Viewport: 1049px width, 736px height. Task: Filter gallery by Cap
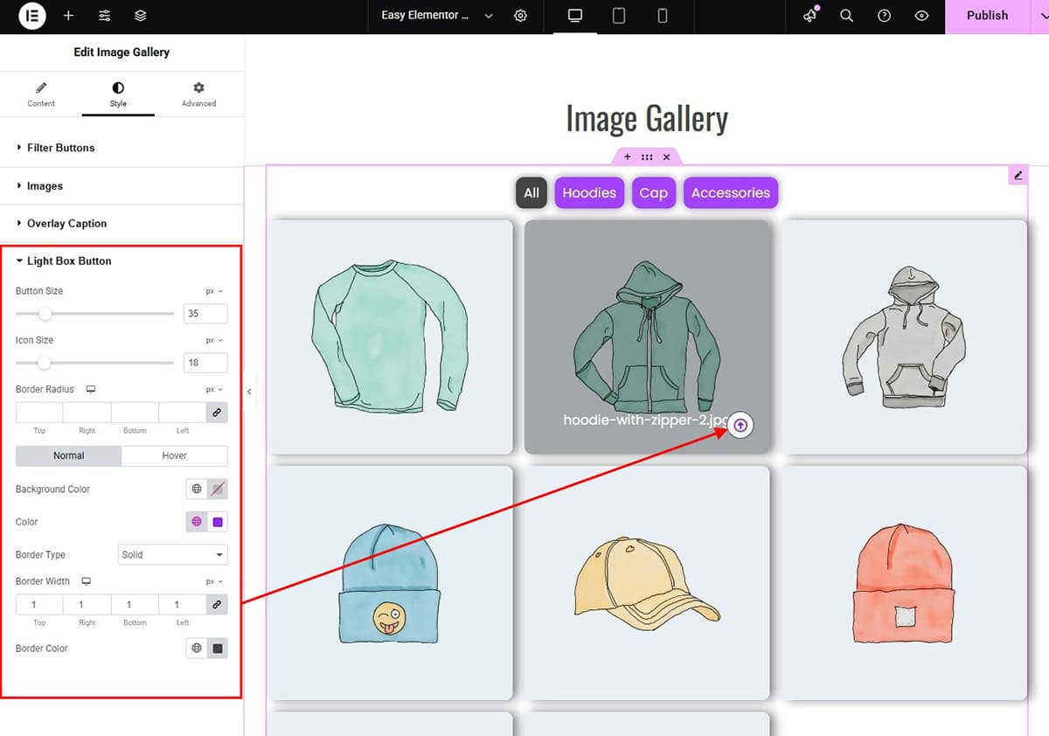tap(653, 193)
